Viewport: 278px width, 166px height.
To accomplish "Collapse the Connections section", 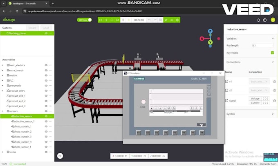I will pyautogui.click(x=273, y=62).
